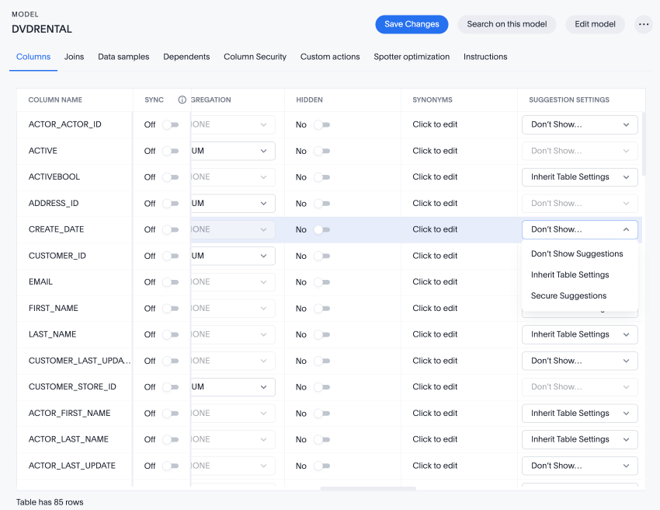The image size is (660, 510).
Task: Open suggestion settings dropdown for ACTOR_FIRST_NAME
Action: 579,414
